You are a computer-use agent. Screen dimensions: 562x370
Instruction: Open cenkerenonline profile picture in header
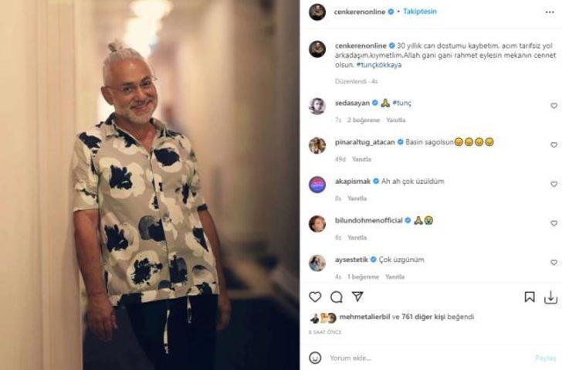click(317, 12)
